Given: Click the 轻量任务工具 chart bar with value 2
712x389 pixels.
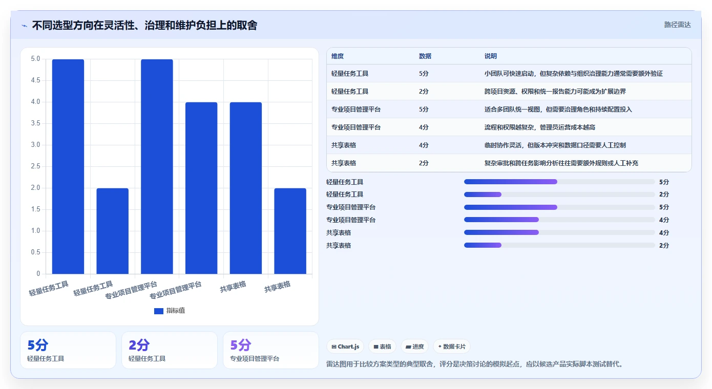Looking at the screenshot, I should tap(112, 231).
